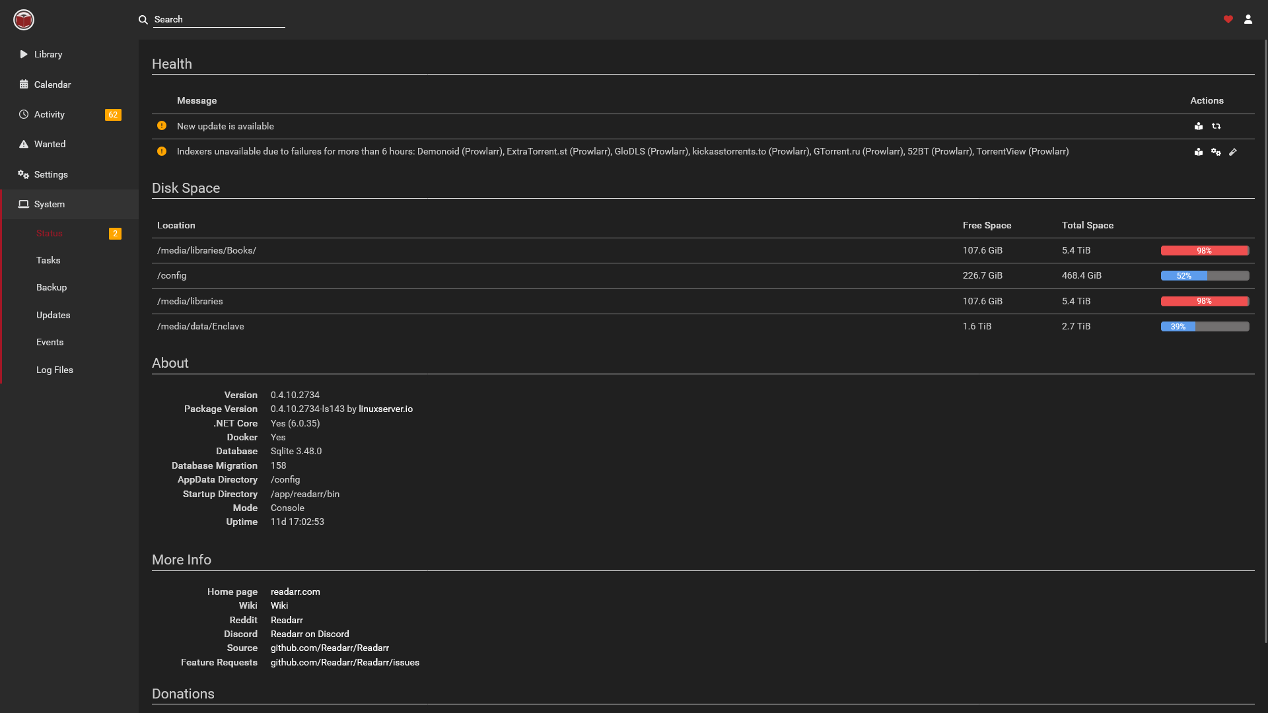The image size is (1268, 713).
Task: Open github.com/Readarr/Readarr/issues link
Action: [345, 662]
